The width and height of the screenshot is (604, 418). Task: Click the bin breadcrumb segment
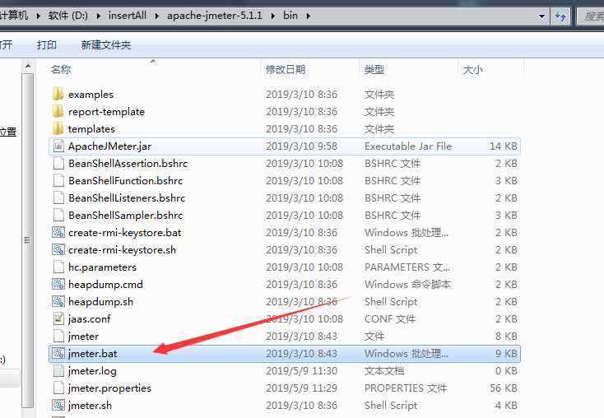pyautogui.click(x=290, y=16)
